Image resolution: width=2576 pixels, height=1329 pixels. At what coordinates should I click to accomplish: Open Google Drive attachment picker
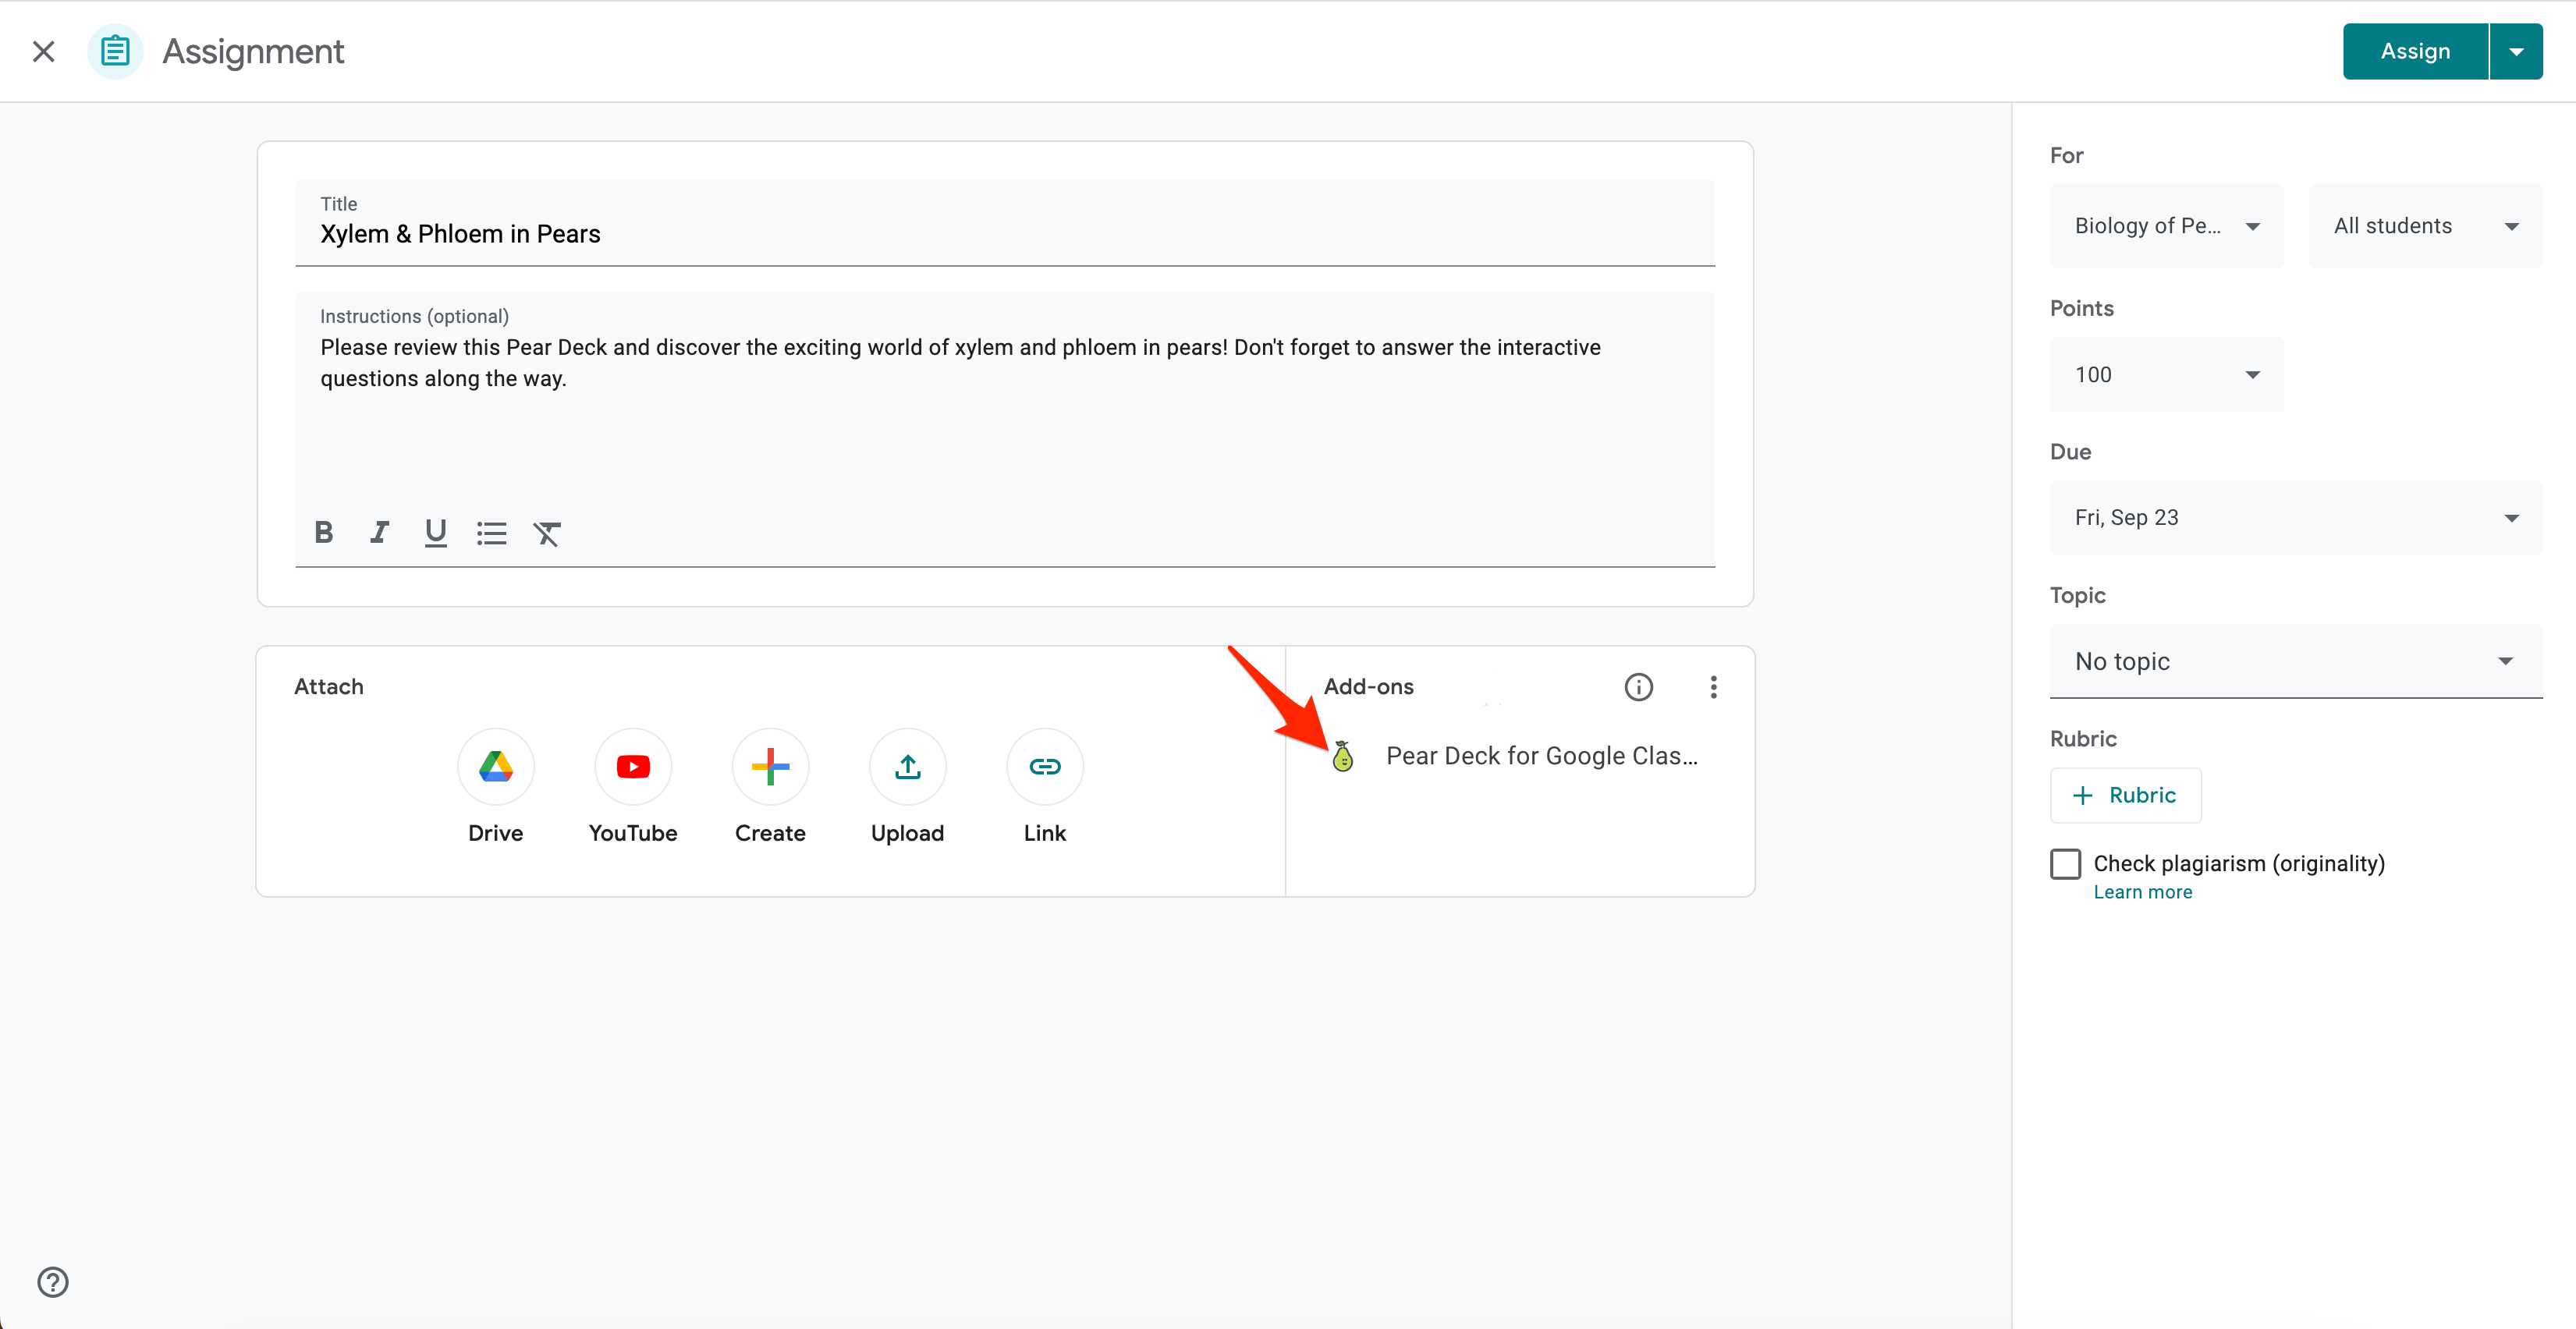tap(495, 766)
